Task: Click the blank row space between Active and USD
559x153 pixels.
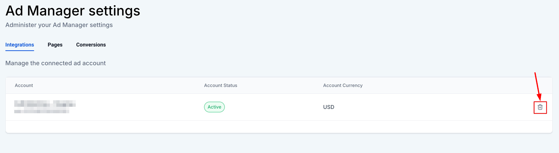Action: [x=274, y=107]
